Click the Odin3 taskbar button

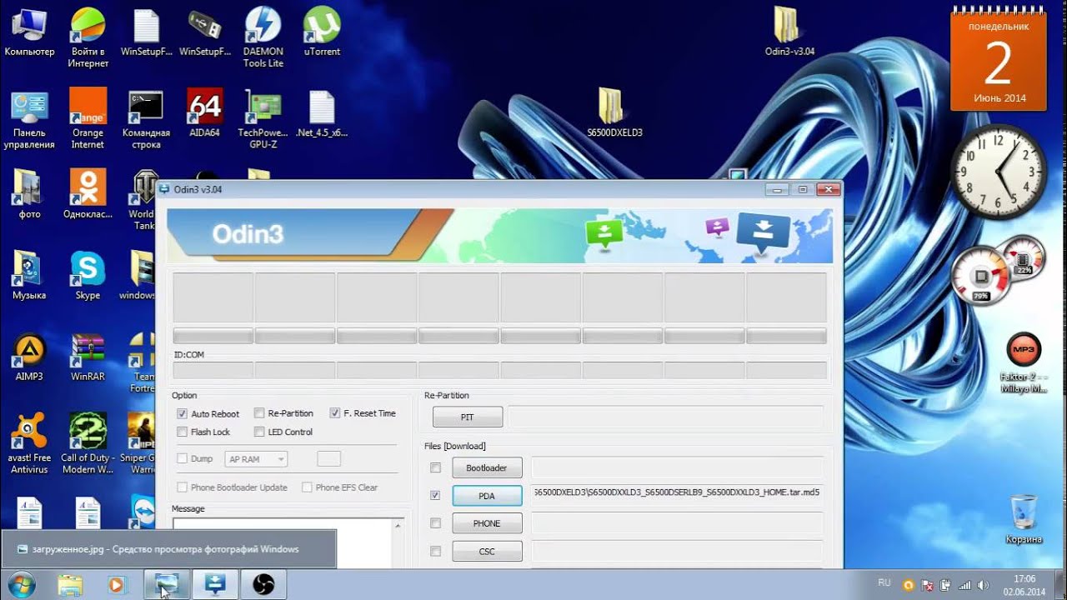[215, 584]
